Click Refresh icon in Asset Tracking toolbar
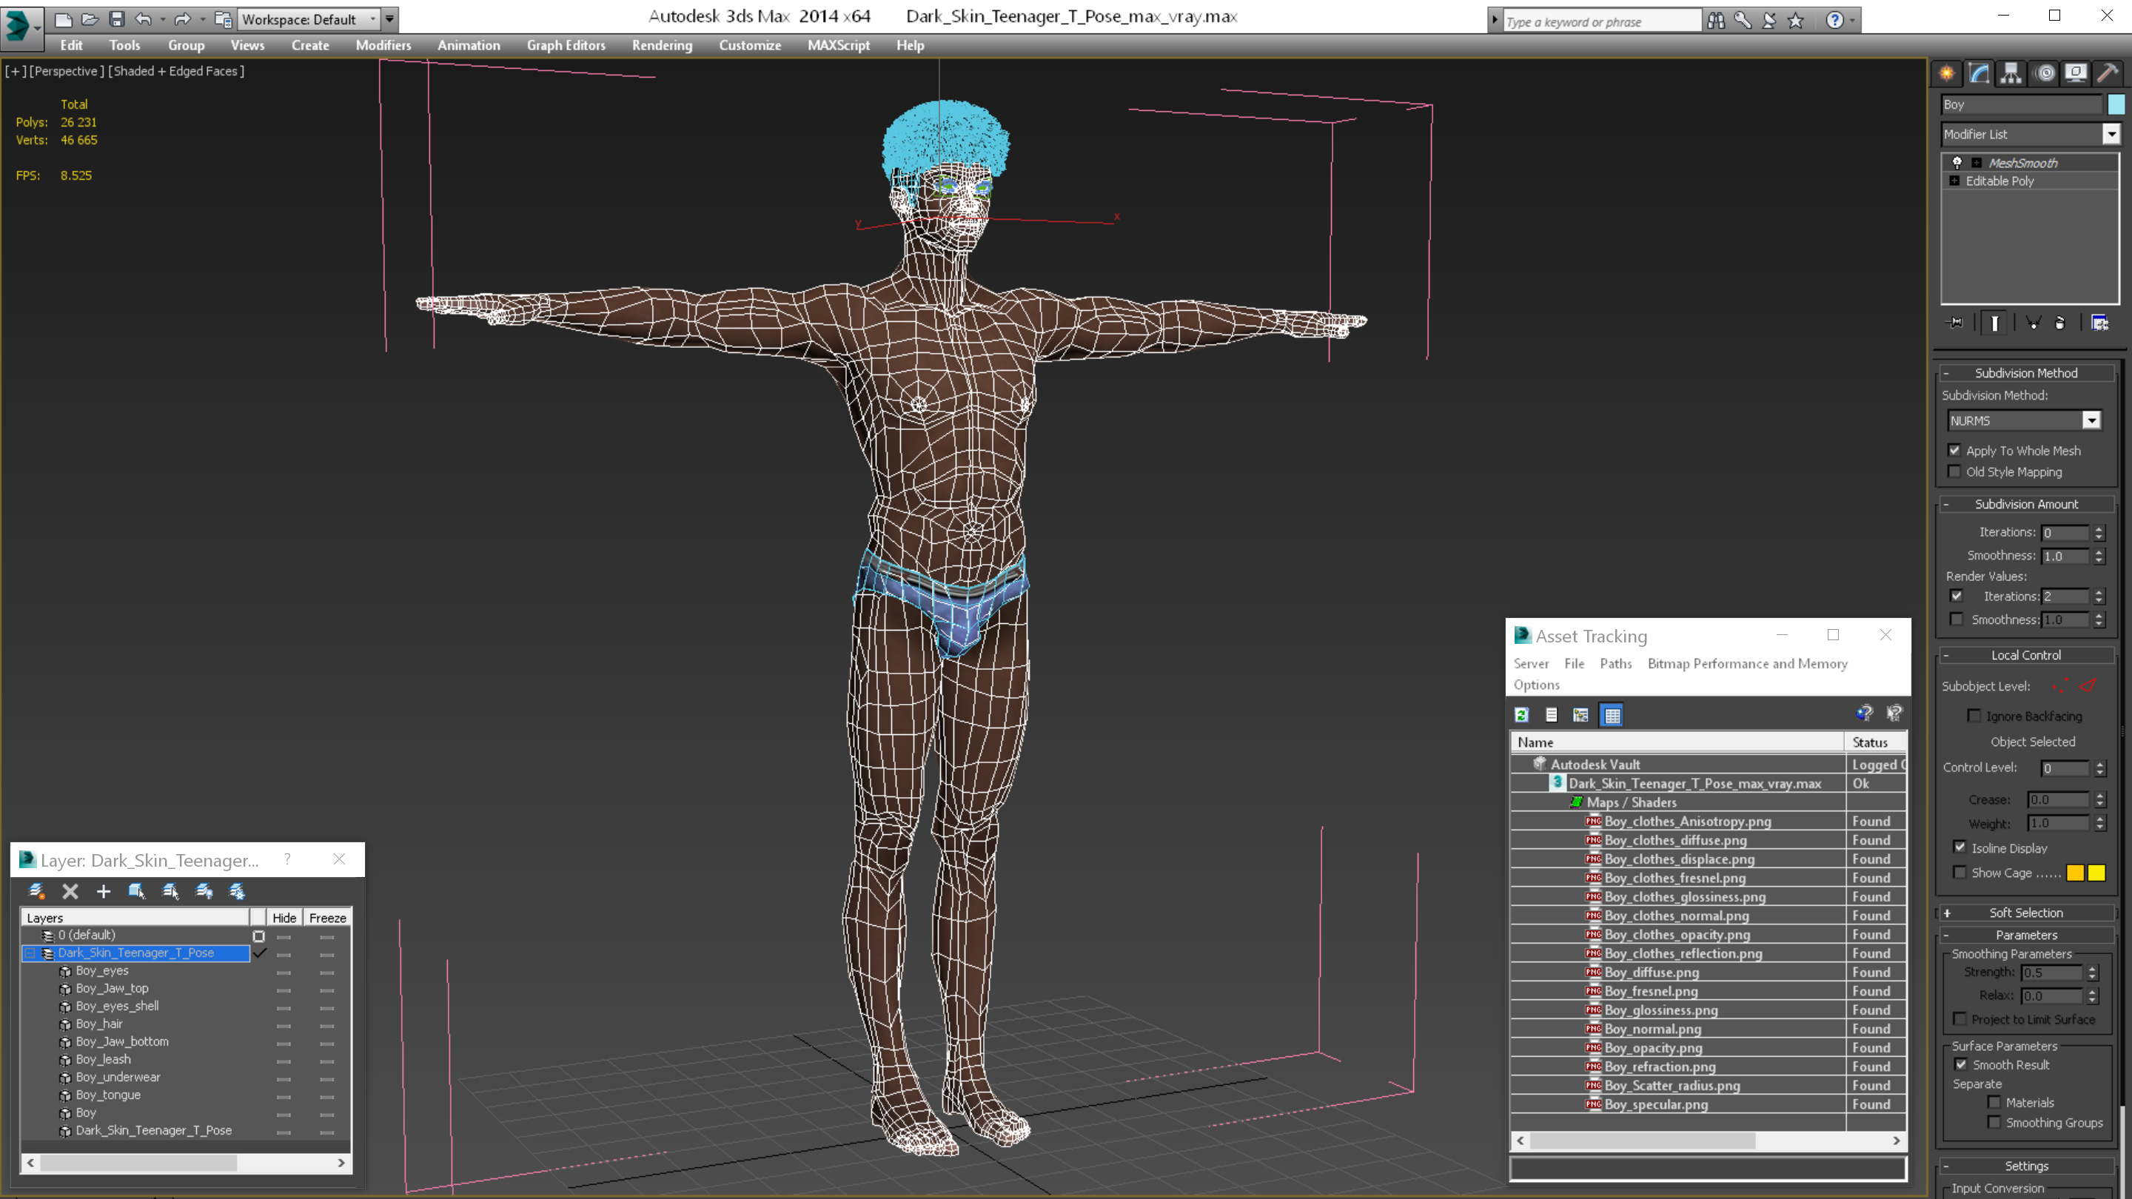This screenshot has height=1199, width=2132. (1521, 715)
